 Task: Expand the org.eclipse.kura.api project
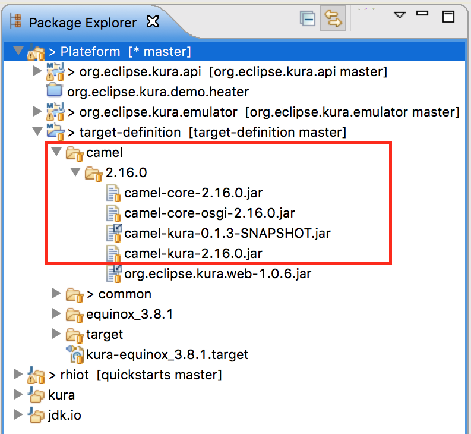click(x=37, y=72)
